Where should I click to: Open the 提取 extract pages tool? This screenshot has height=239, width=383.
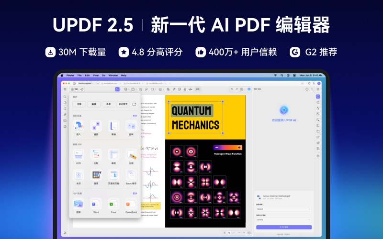pos(96,128)
